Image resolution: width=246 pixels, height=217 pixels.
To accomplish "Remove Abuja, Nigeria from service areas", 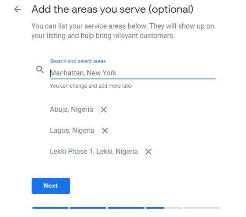I will click(x=104, y=110).
